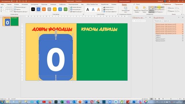Viewport: 185px width, 104px height.
Task: Click the Замещающий текст alt text button
Action: [x=125, y=10]
